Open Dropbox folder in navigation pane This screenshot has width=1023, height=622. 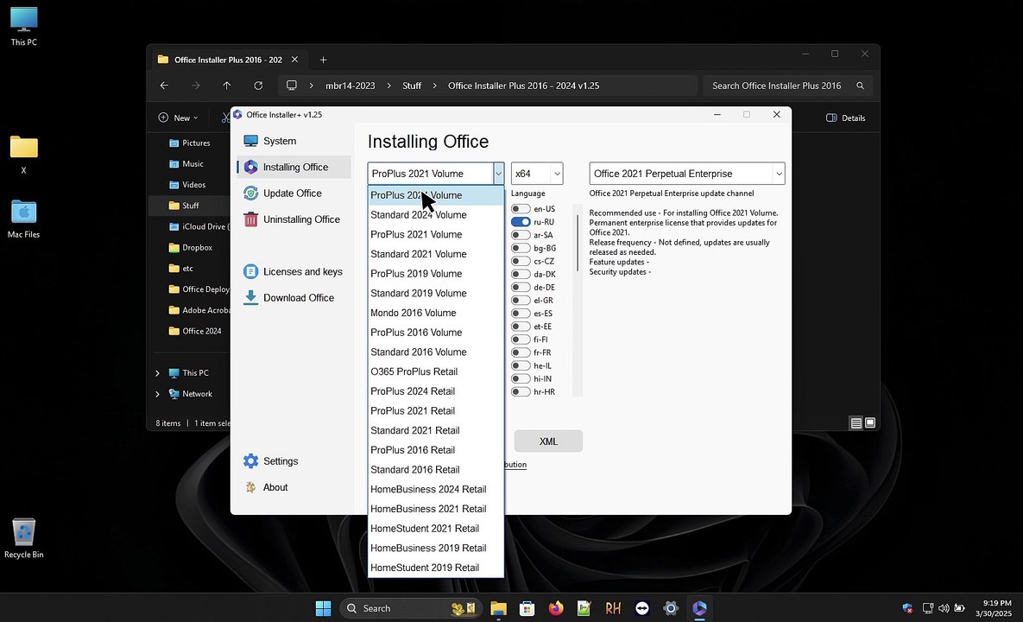coord(197,247)
